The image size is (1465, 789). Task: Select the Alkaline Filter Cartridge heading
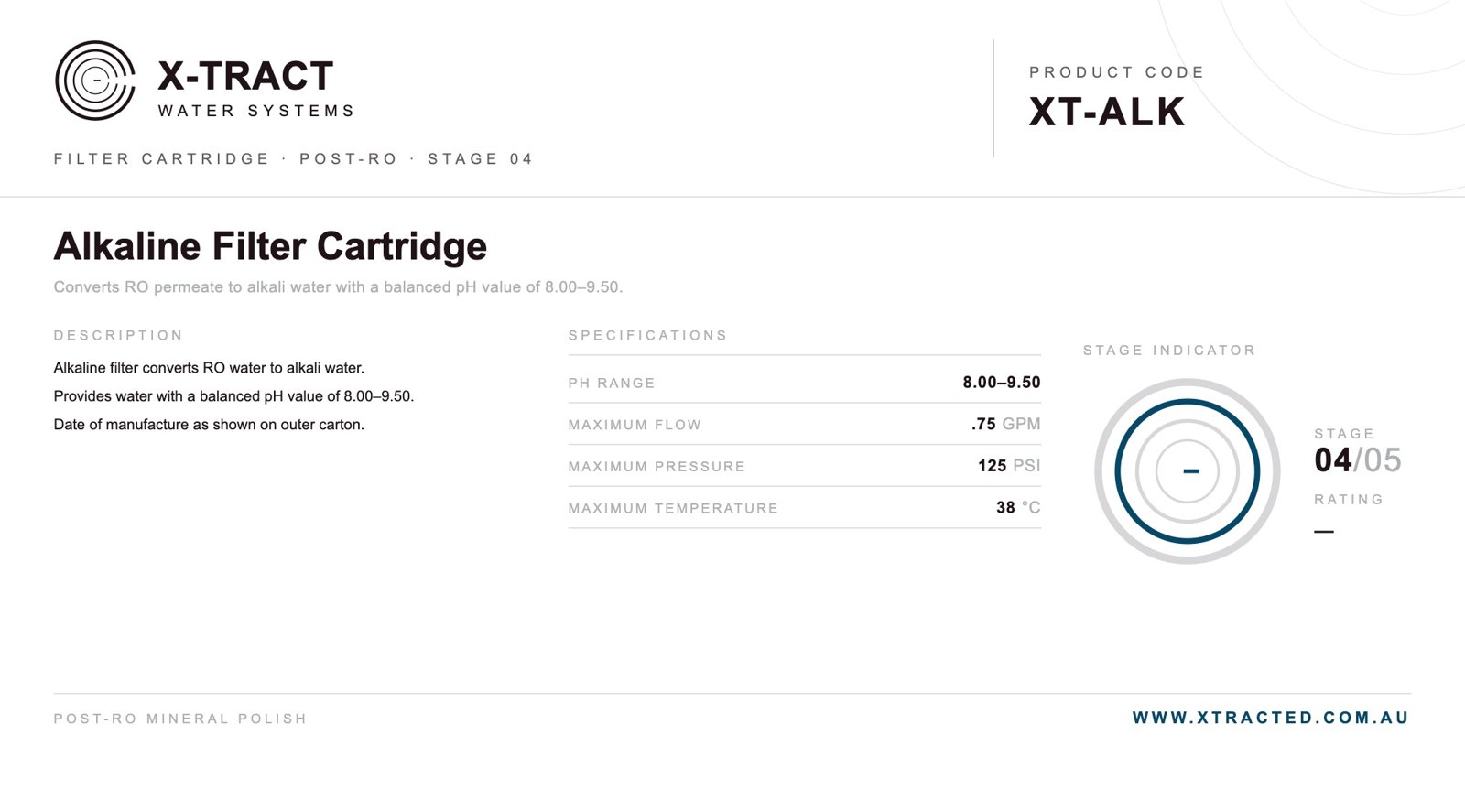coord(270,246)
